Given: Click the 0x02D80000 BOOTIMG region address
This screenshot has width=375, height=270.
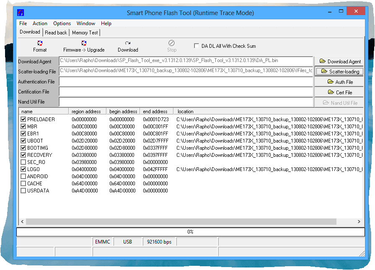Looking at the screenshot, I should [x=84, y=148].
